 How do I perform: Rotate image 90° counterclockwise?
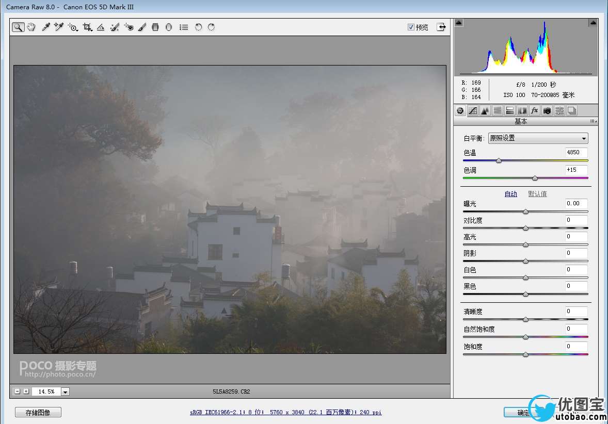click(198, 27)
